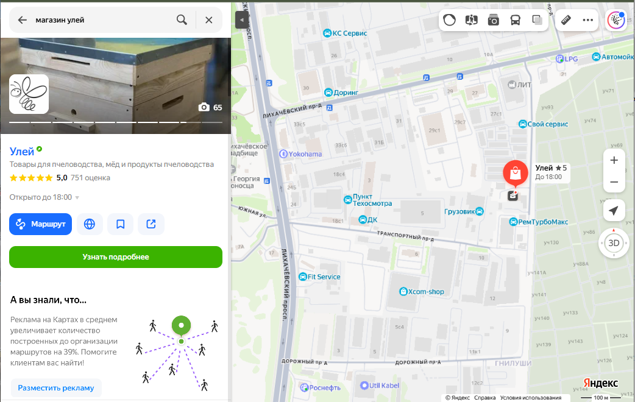
Task: Click the '© Яндекс' copyright link
Action: 458,398
